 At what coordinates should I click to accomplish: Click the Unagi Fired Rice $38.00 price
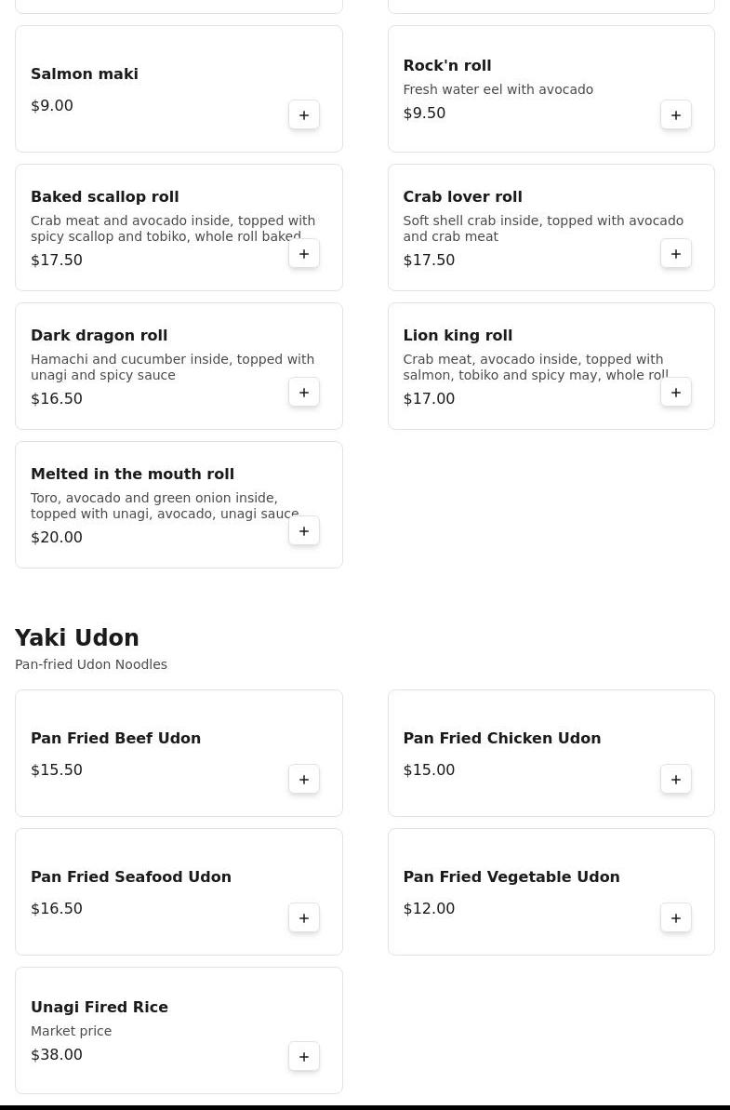pos(57,1055)
